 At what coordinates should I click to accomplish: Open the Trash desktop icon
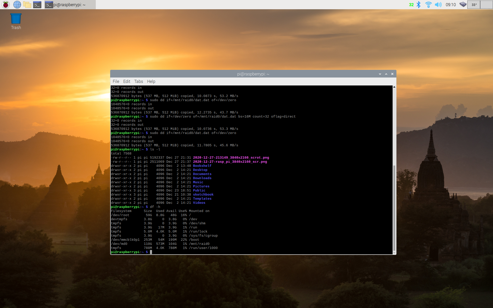click(x=16, y=22)
